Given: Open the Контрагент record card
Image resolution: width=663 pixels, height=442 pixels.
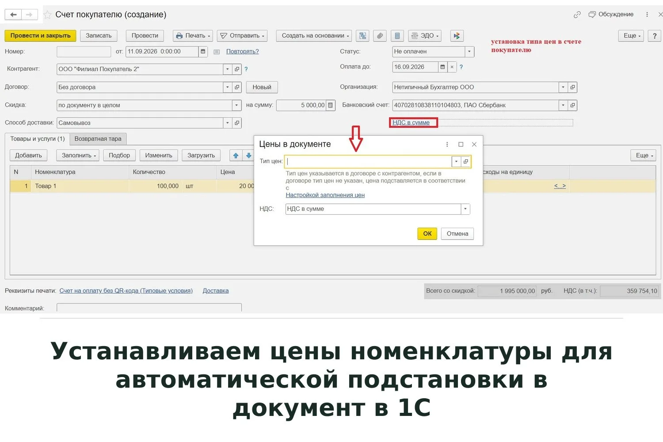Looking at the screenshot, I should [x=237, y=69].
